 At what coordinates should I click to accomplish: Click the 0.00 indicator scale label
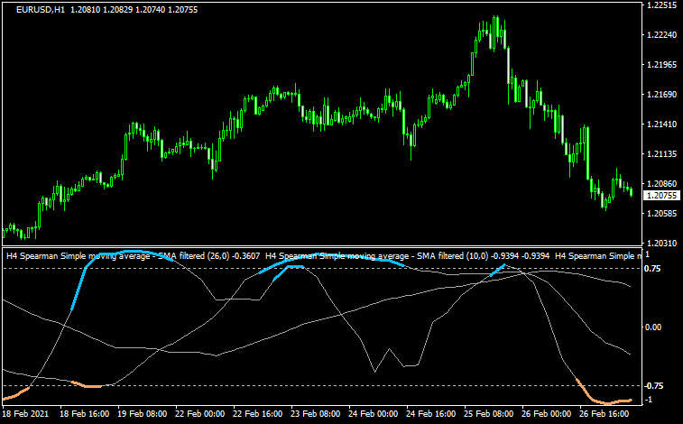pyautogui.click(x=655, y=327)
